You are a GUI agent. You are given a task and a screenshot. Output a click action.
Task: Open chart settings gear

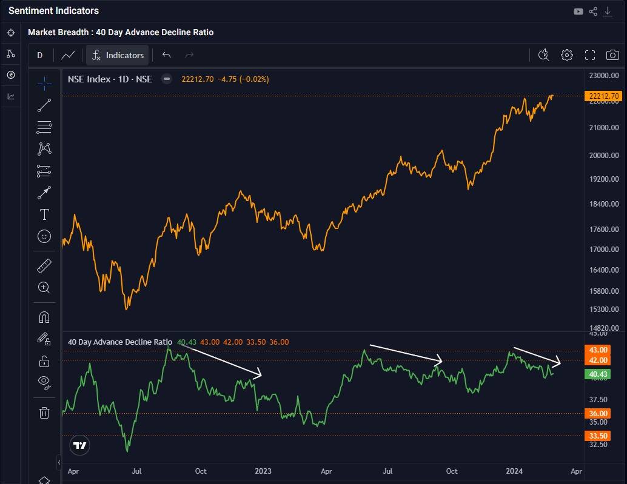(x=566, y=55)
